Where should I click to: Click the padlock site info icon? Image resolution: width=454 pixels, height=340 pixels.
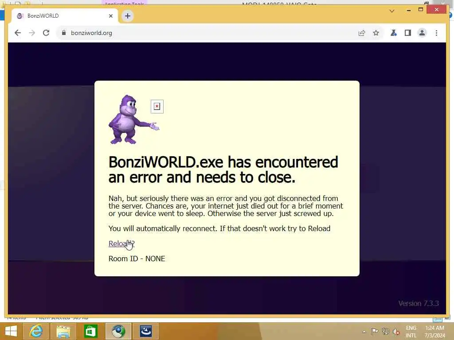(64, 33)
